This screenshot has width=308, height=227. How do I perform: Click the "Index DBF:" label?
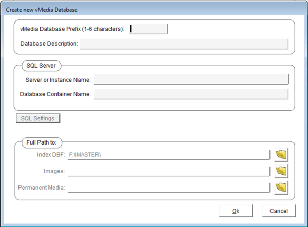(x=51, y=155)
